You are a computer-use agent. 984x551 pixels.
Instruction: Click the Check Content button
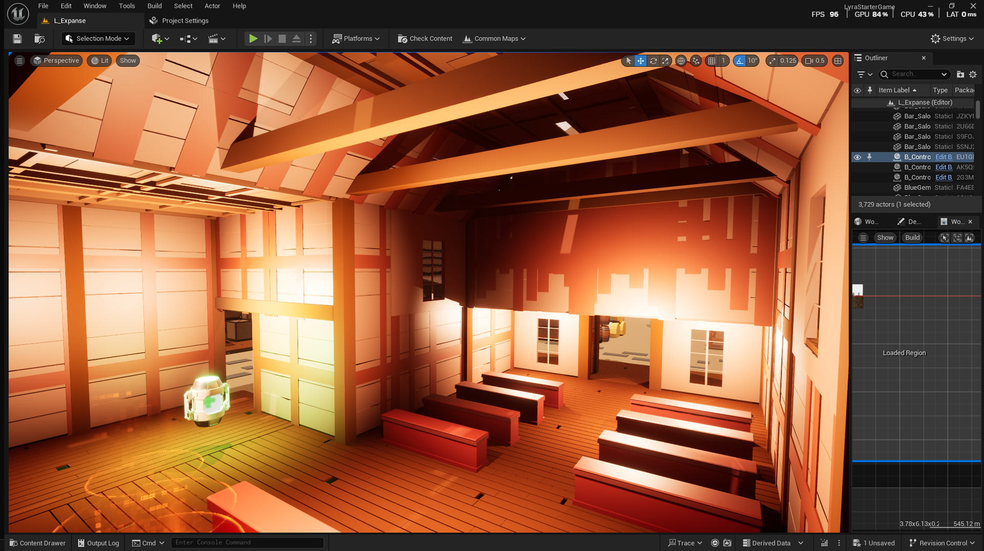click(x=425, y=38)
